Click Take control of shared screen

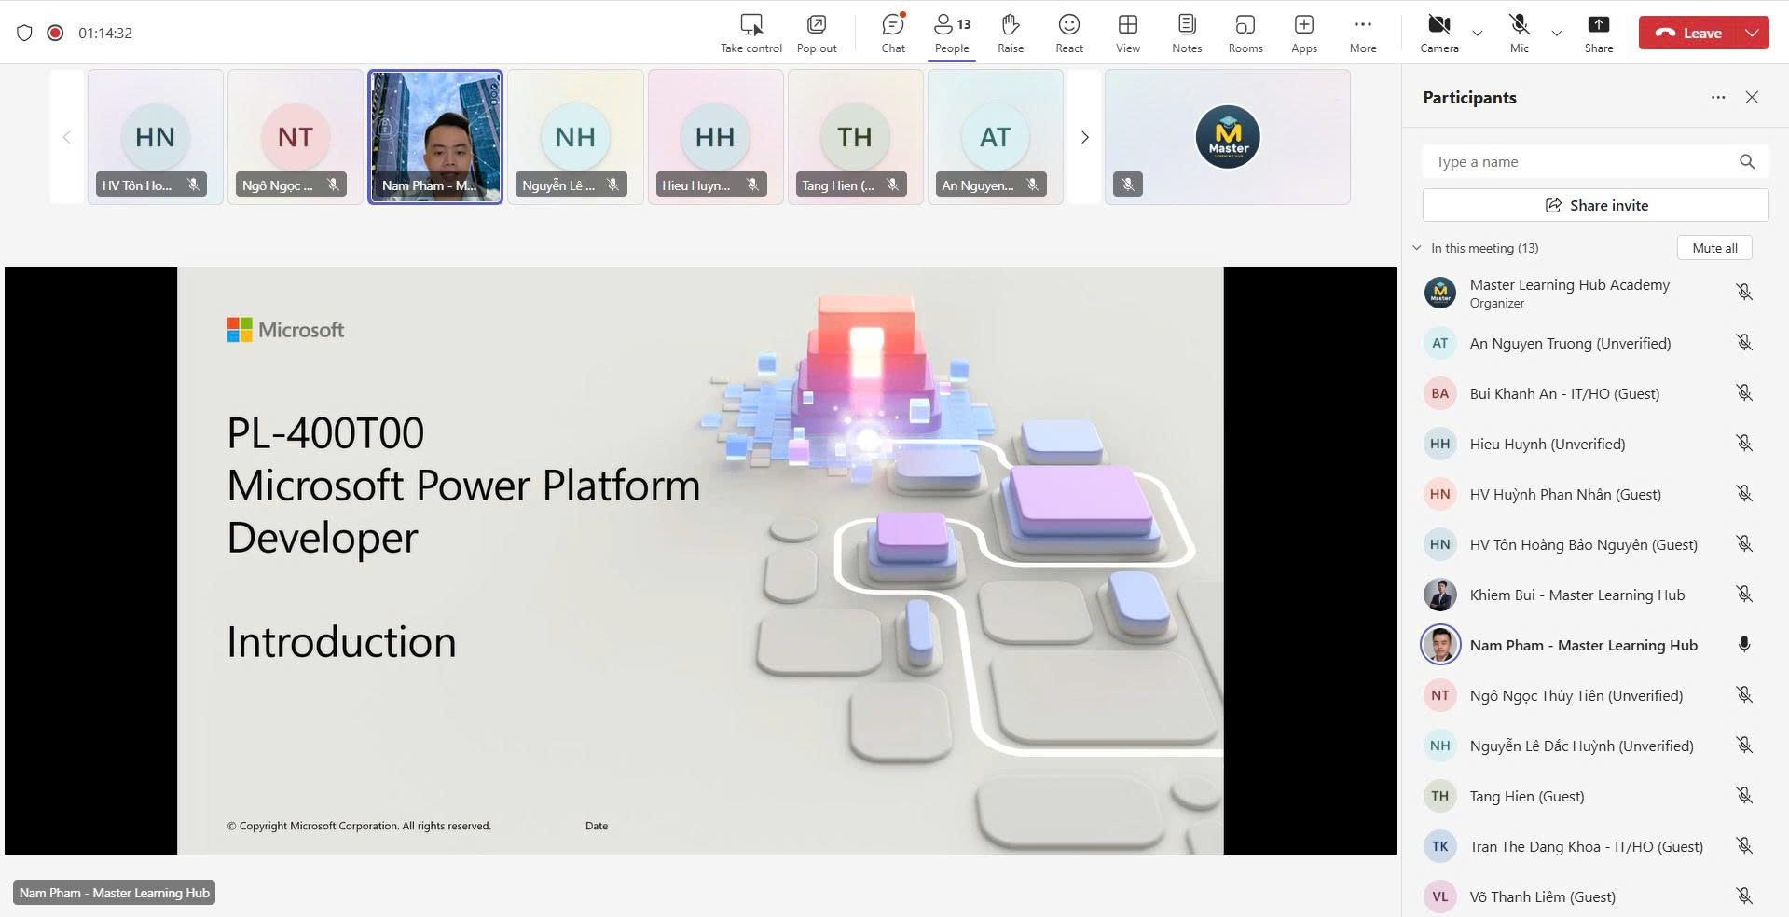(x=750, y=33)
